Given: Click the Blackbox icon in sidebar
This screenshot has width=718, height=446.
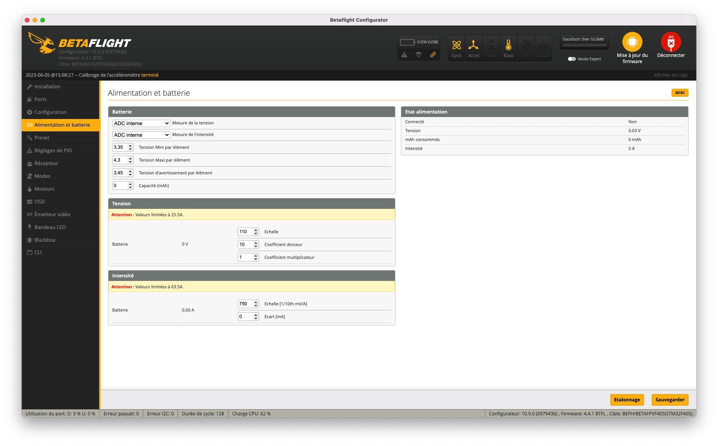Looking at the screenshot, I should pyautogui.click(x=29, y=240).
